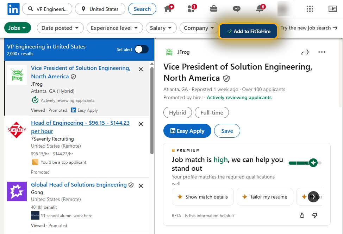
Task: Toggle the Set alert switch
Action: 142,49
